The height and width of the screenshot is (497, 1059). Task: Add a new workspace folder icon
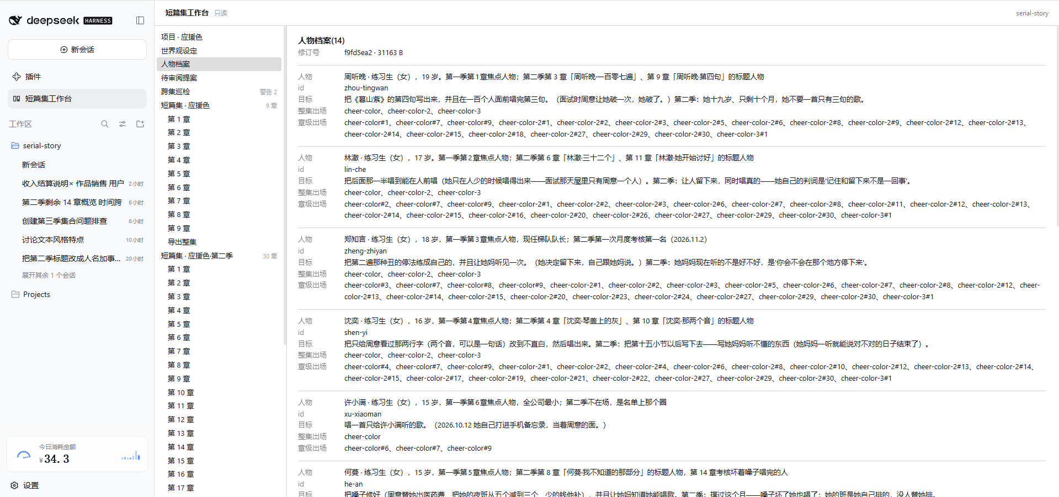pyautogui.click(x=140, y=124)
